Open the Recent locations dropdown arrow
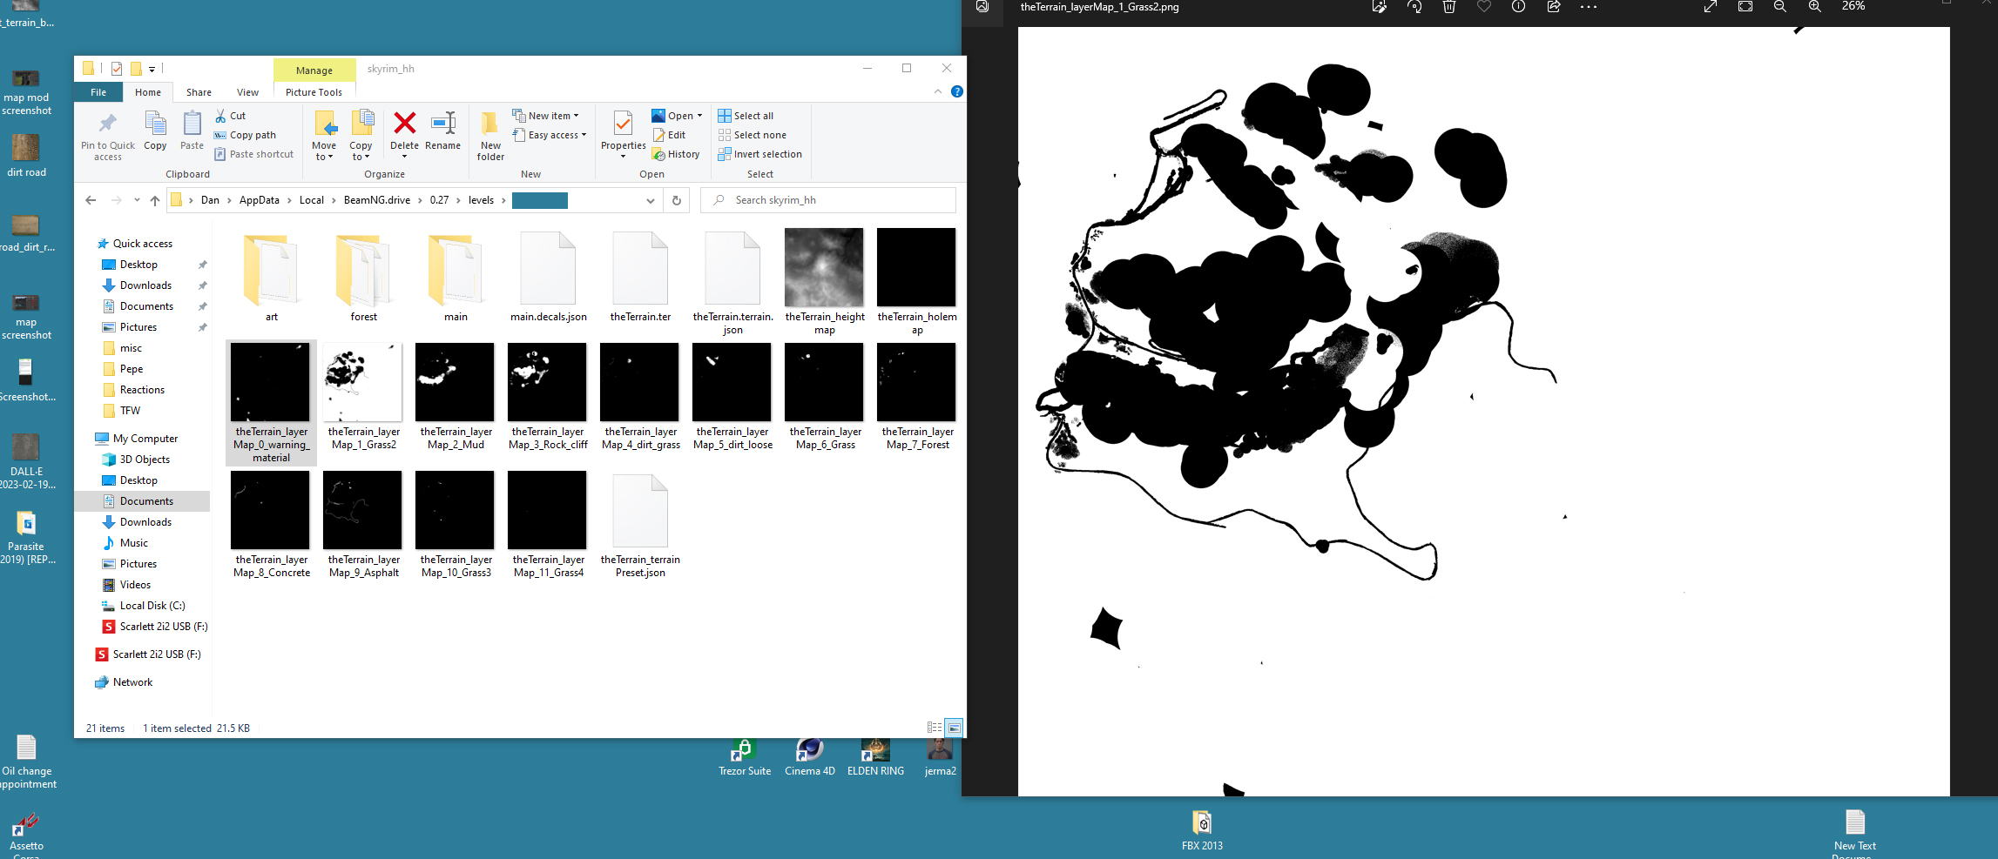Image resolution: width=1998 pixels, height=859 pixels. point(137,200)
